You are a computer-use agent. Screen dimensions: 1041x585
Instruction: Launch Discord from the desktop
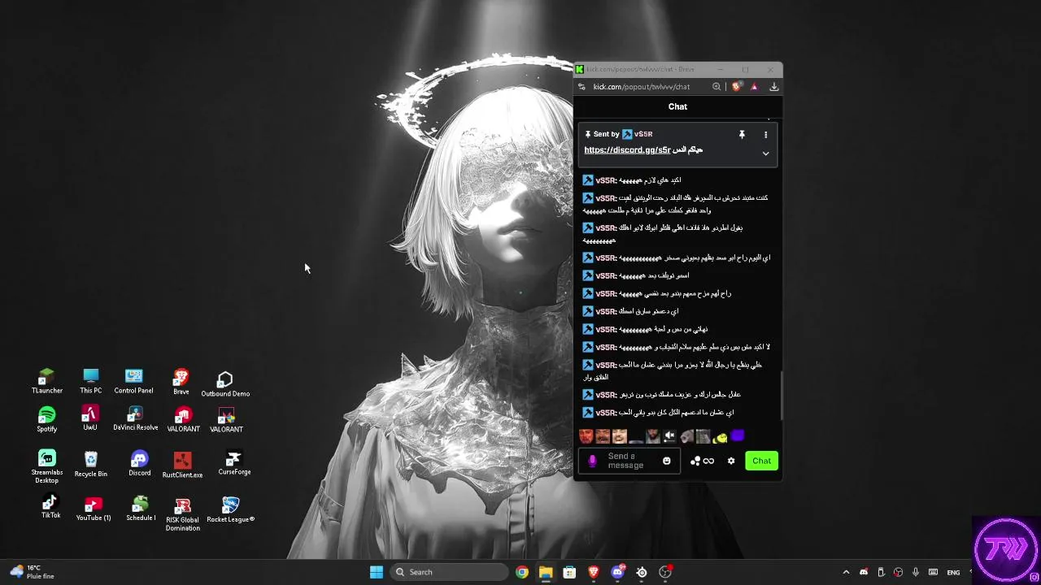point(139,464)
